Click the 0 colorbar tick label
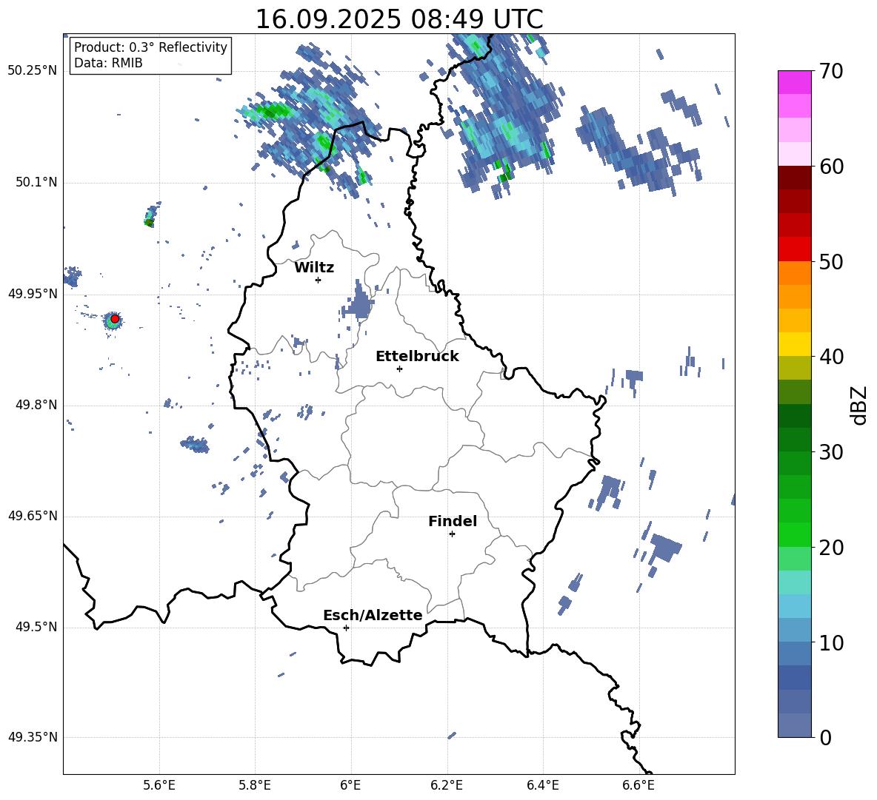This screenshot has height=800, width=877. tap(826, 737)
